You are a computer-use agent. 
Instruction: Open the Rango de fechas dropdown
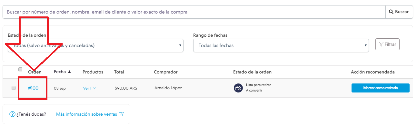point(281,45)
